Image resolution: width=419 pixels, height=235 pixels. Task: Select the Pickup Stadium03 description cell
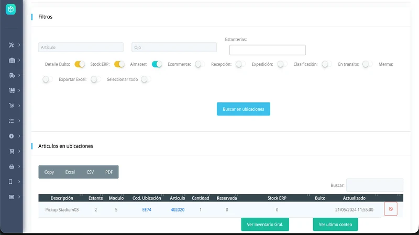pos(62,210)
